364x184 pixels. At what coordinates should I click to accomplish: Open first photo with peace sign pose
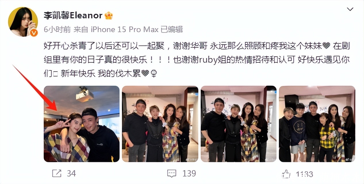[x=82, y=124]
